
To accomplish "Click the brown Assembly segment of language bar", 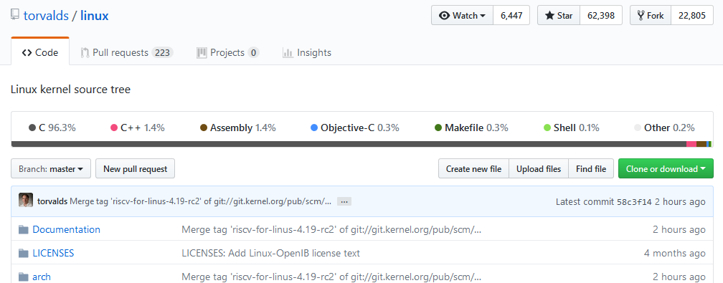I will click(x=701, y=144).
